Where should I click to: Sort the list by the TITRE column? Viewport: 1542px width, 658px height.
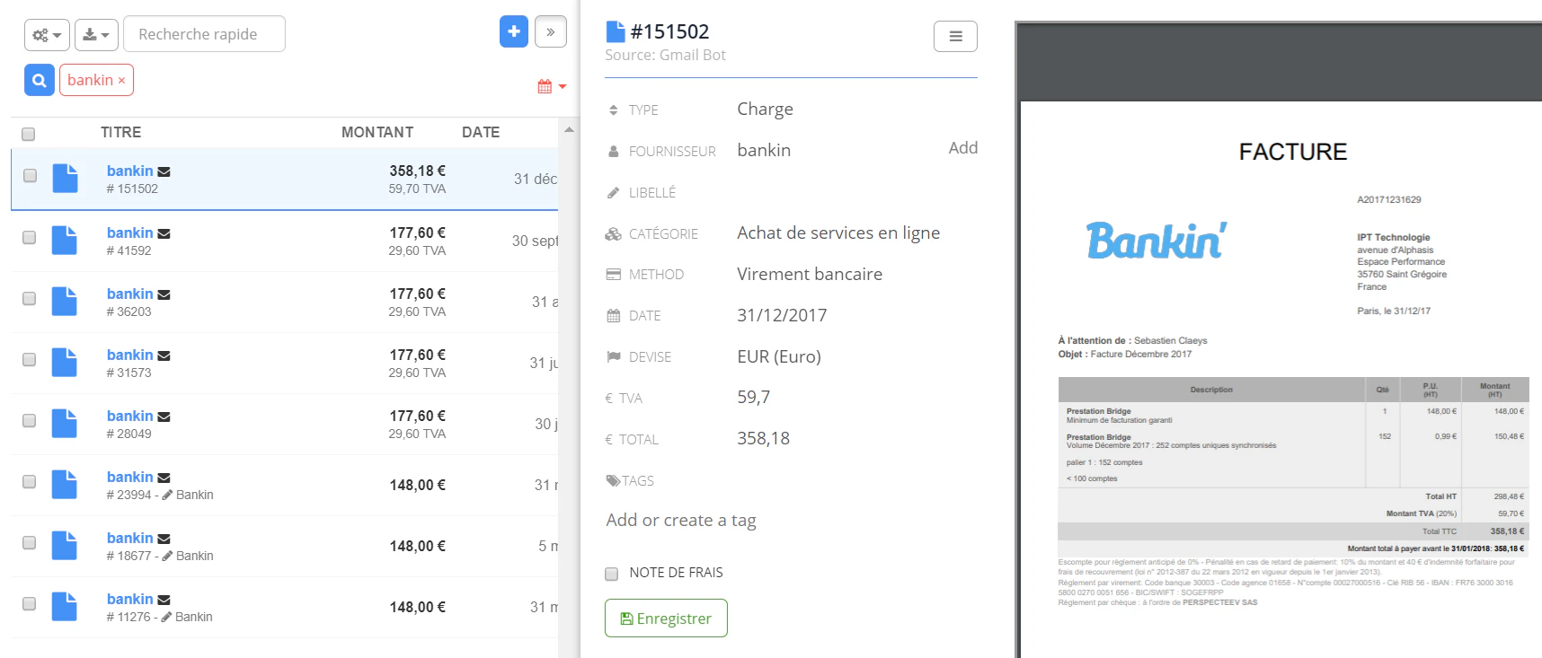tap(121, 132)
